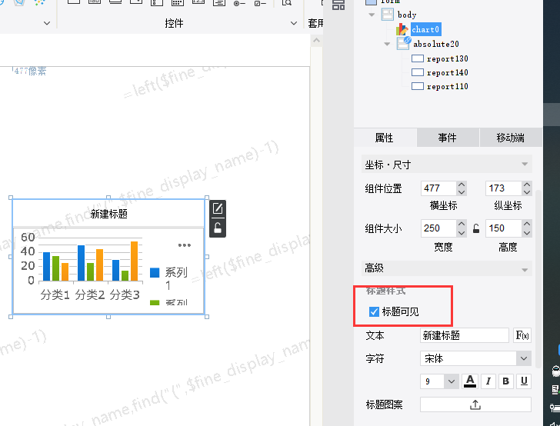Click the 分类2 axis label in chart
Image resolution: width=560 pixels, height=426 pixels.
[x=90, y=295]
